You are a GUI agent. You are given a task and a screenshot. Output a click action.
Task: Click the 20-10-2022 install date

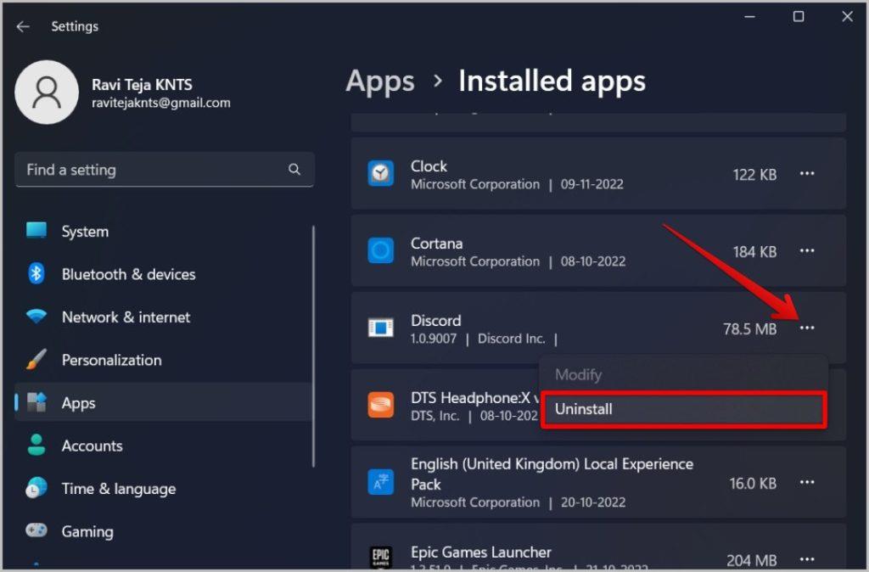pos(593,502)
